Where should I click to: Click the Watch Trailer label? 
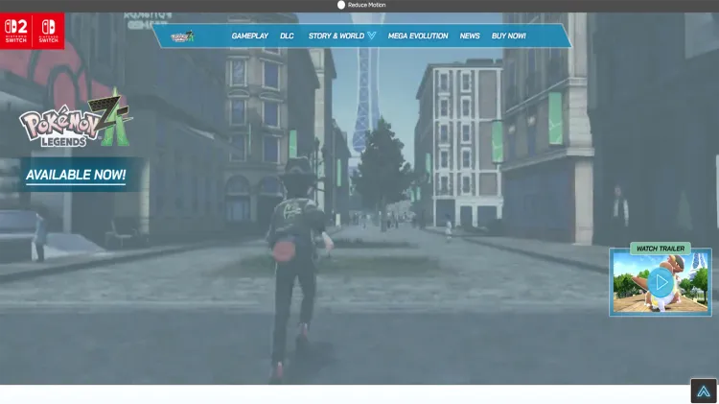(661, 249)
